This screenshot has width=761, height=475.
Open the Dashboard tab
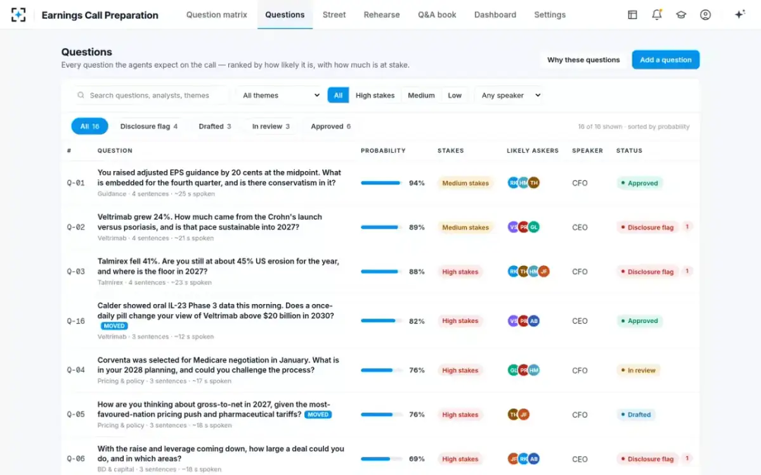[495, 15]
